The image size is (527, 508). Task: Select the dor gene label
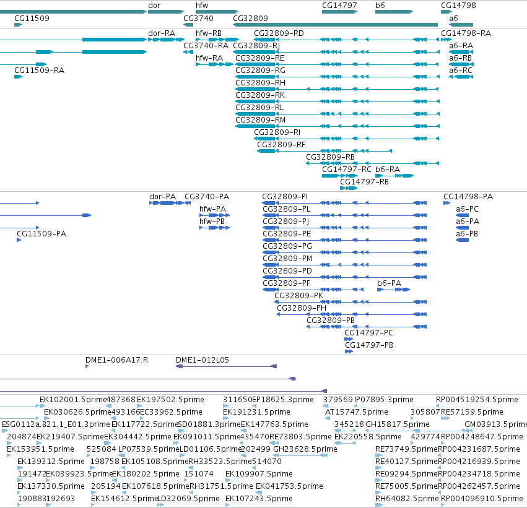[154, 6]
